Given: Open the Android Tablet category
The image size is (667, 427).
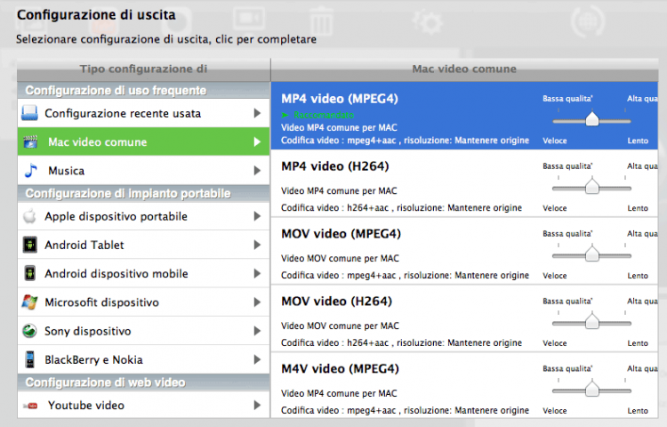Looking at the screenshot, I should coord(143,245).
